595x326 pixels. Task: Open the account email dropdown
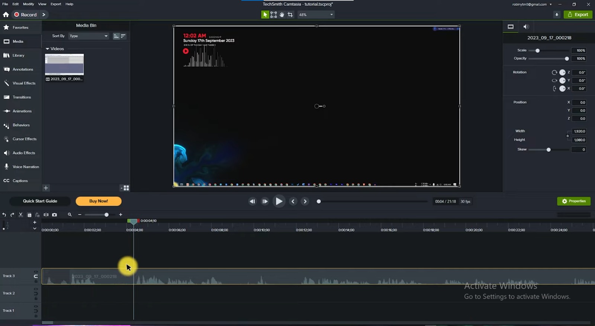[x=550, y=4]
